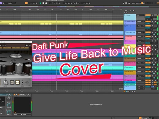The height and width of the screenshot is (119, 159).
Task: Open the first 'none' dropdown under UADx device
Action: (18, 114)
